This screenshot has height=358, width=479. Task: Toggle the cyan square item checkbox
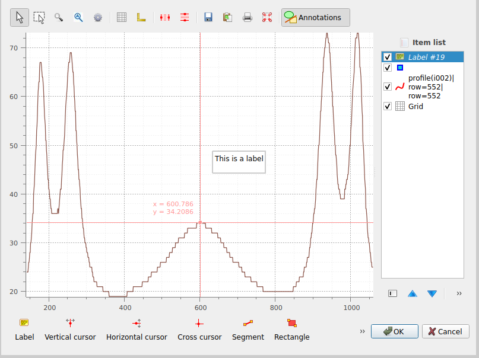(388, 68)
